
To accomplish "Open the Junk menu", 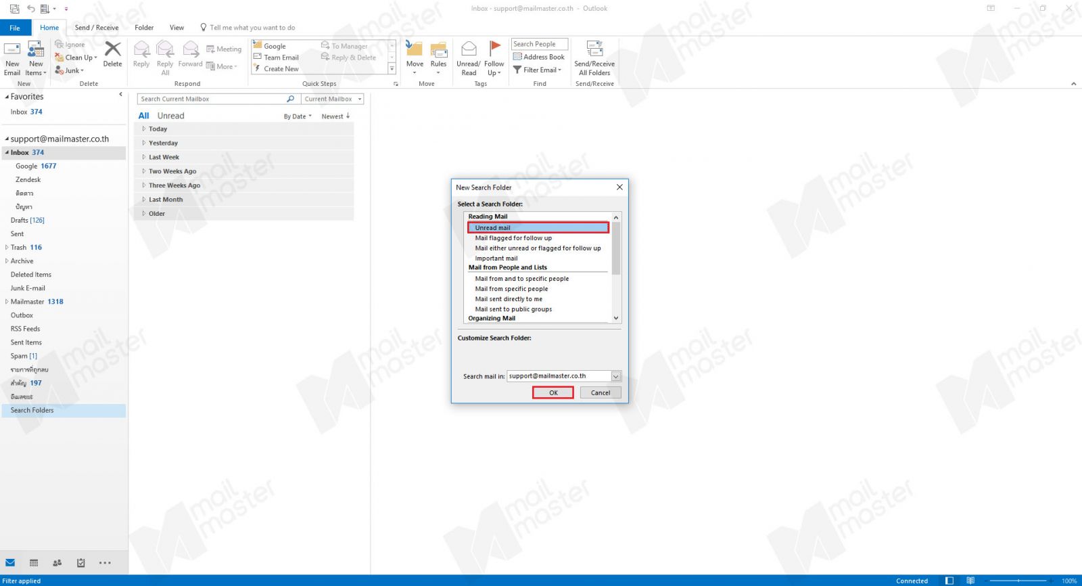I will click(x=70, y=70).
